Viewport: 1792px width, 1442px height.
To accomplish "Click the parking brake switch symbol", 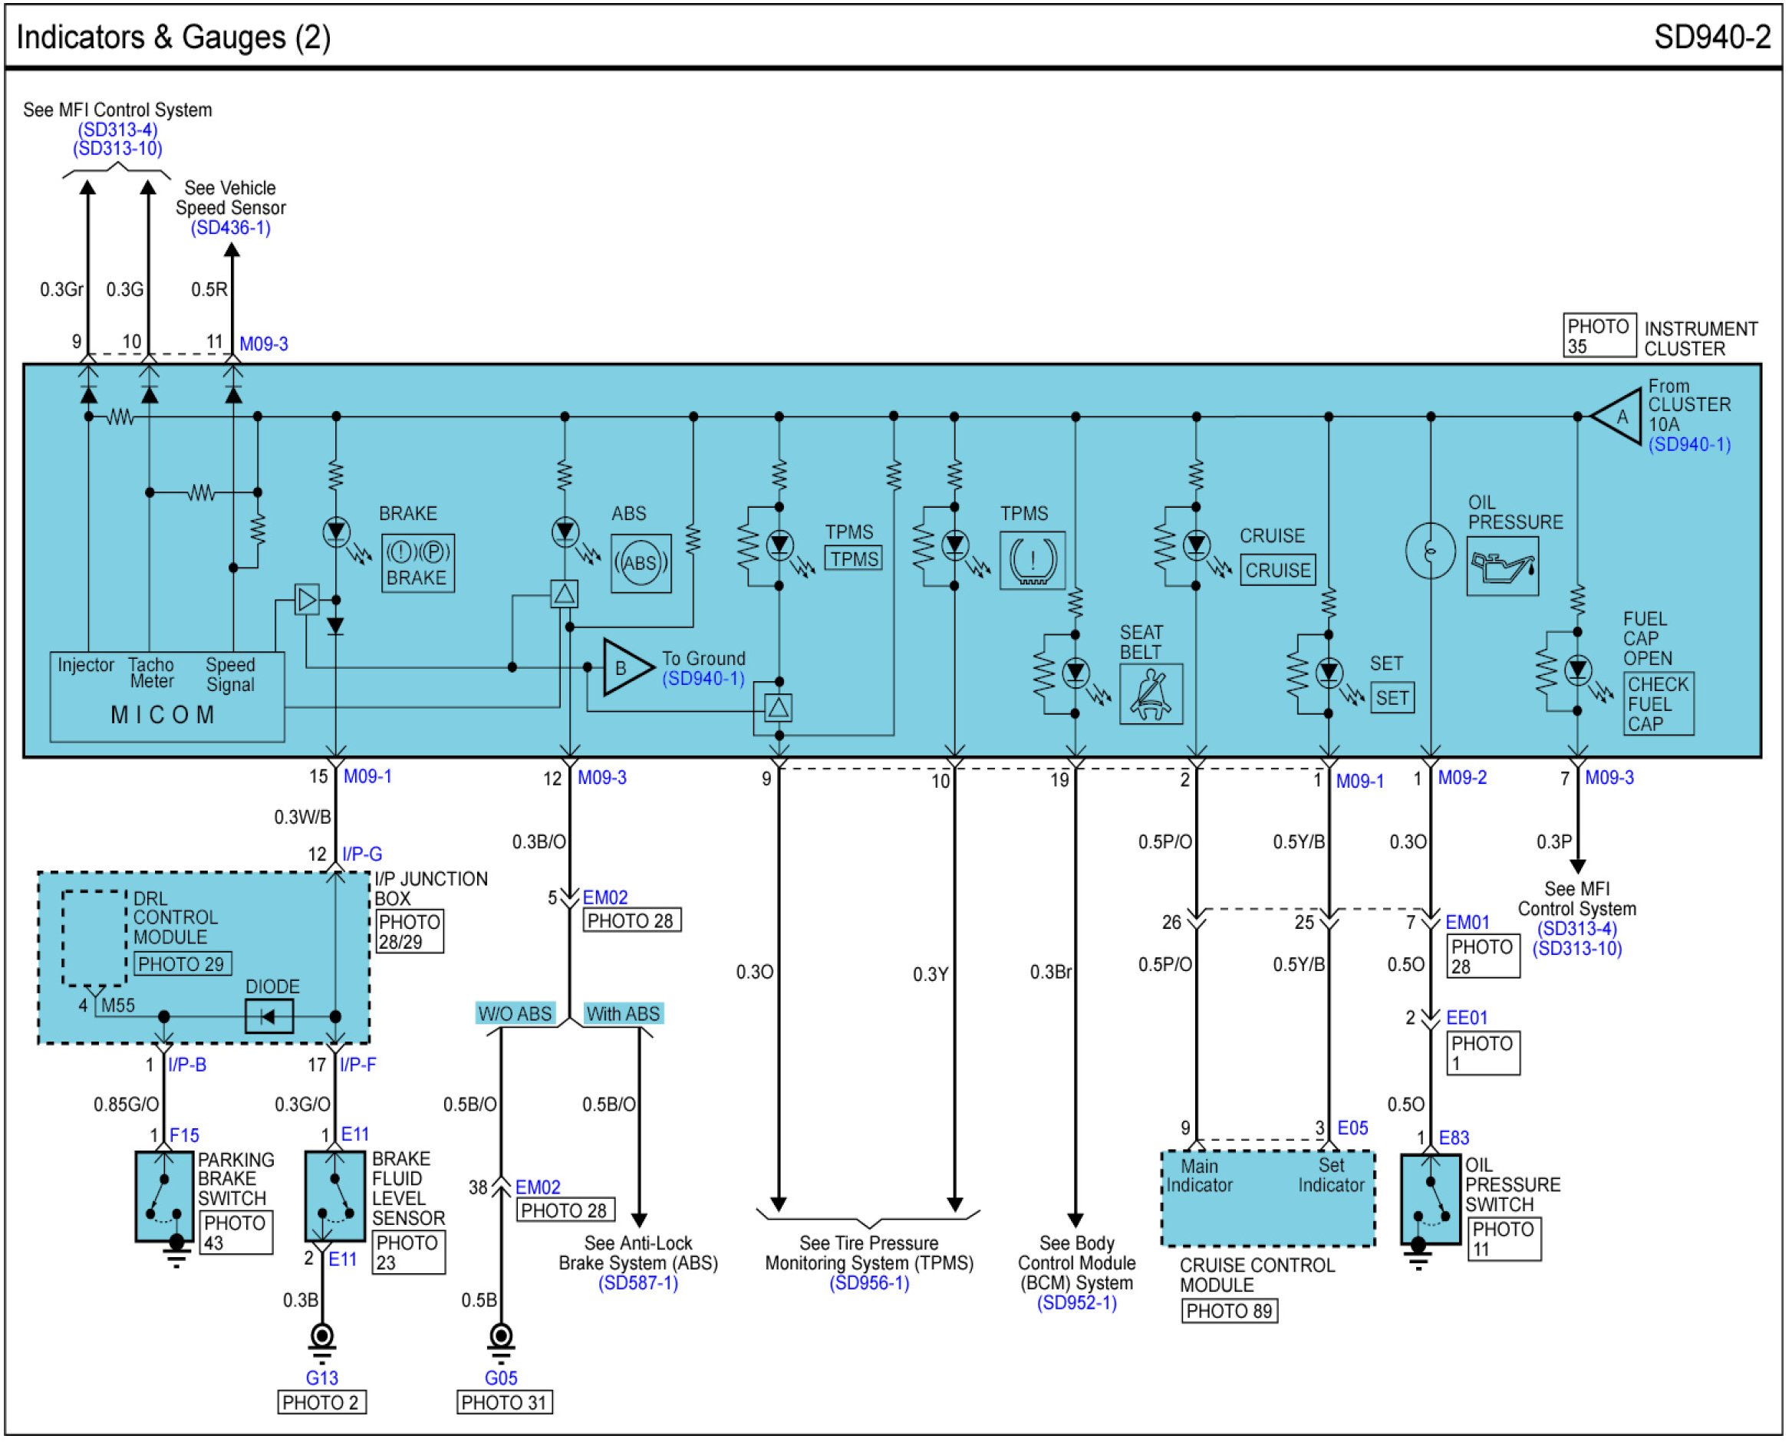I will [165, 1196].
